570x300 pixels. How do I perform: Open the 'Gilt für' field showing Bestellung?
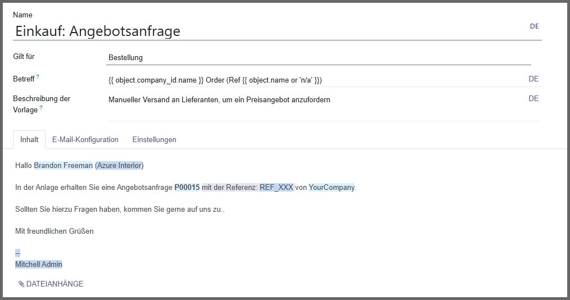coord(318,57)
